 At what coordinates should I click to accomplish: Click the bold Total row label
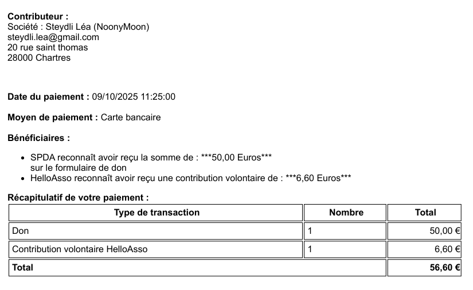point(23,268)
